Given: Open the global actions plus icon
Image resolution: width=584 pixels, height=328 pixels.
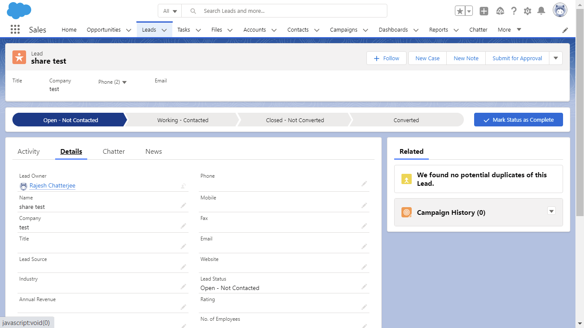Looking at the screenshot, I should coord(484,11).
